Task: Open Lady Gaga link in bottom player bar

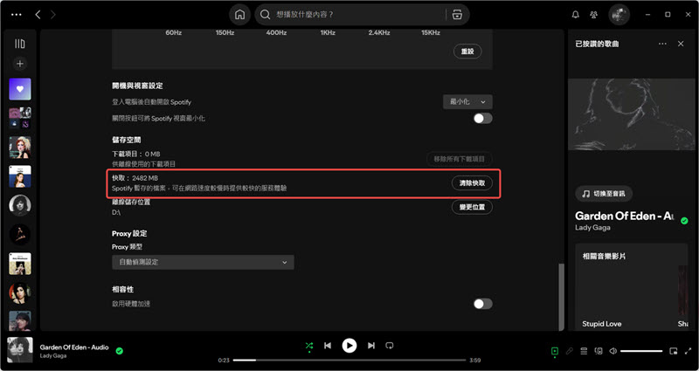Action: (x=53, y=356)
